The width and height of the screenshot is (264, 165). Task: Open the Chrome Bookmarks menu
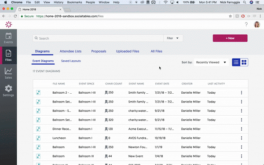click(x=75, y=2)
